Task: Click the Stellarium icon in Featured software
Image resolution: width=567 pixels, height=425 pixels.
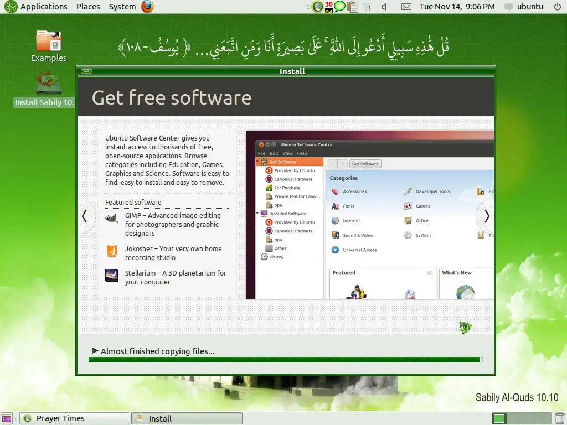Action: 112,276
